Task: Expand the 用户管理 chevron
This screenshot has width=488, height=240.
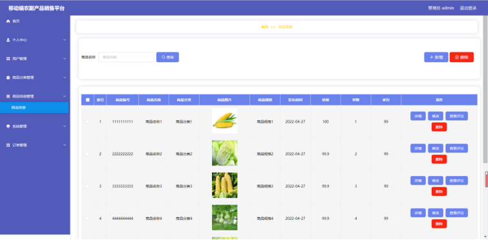Action: (x=65, y=58)
